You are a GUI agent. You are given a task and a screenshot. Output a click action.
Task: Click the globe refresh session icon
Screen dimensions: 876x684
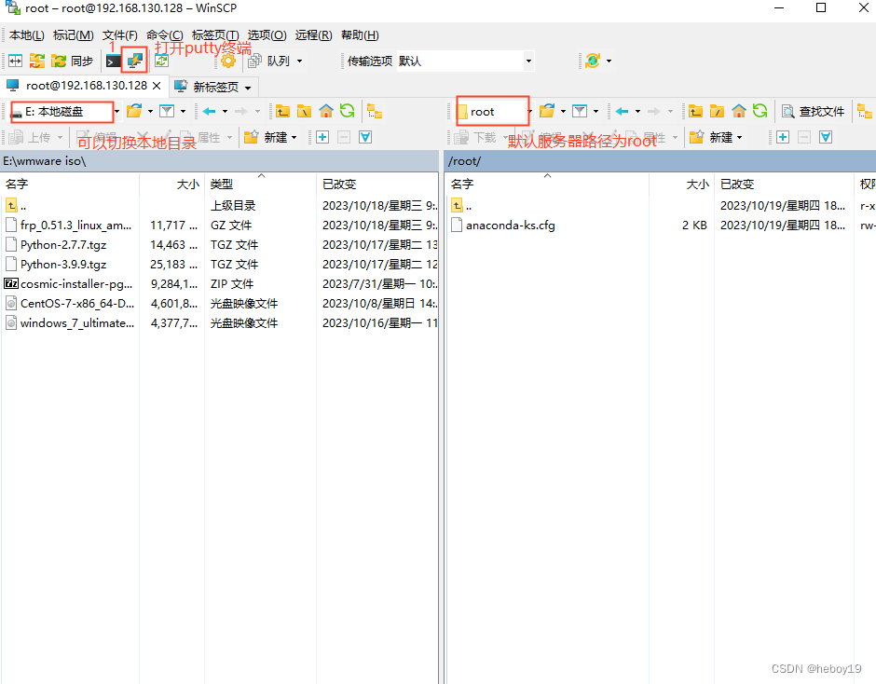593,61
